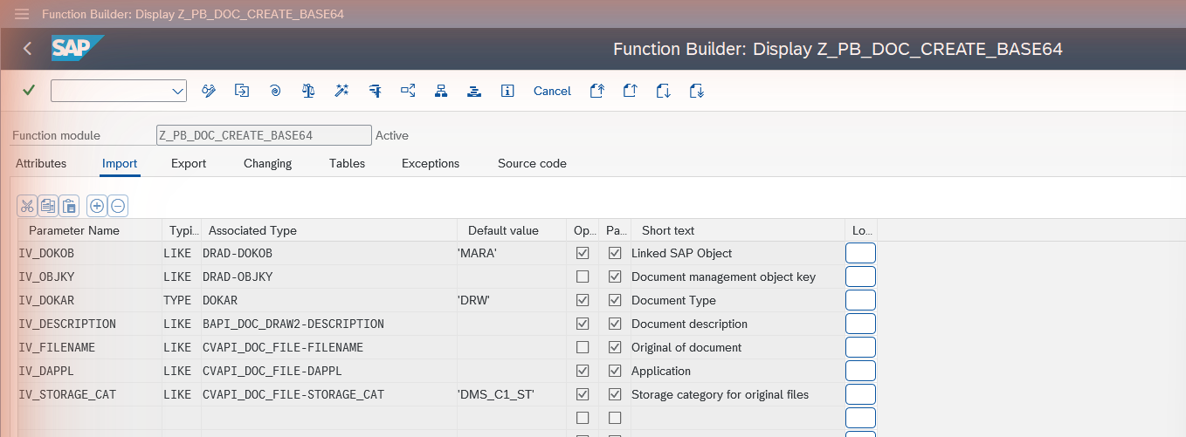Click the Cancel button in the toolbar
This screenshot has height=437, width=1186.
coord(552,91)
